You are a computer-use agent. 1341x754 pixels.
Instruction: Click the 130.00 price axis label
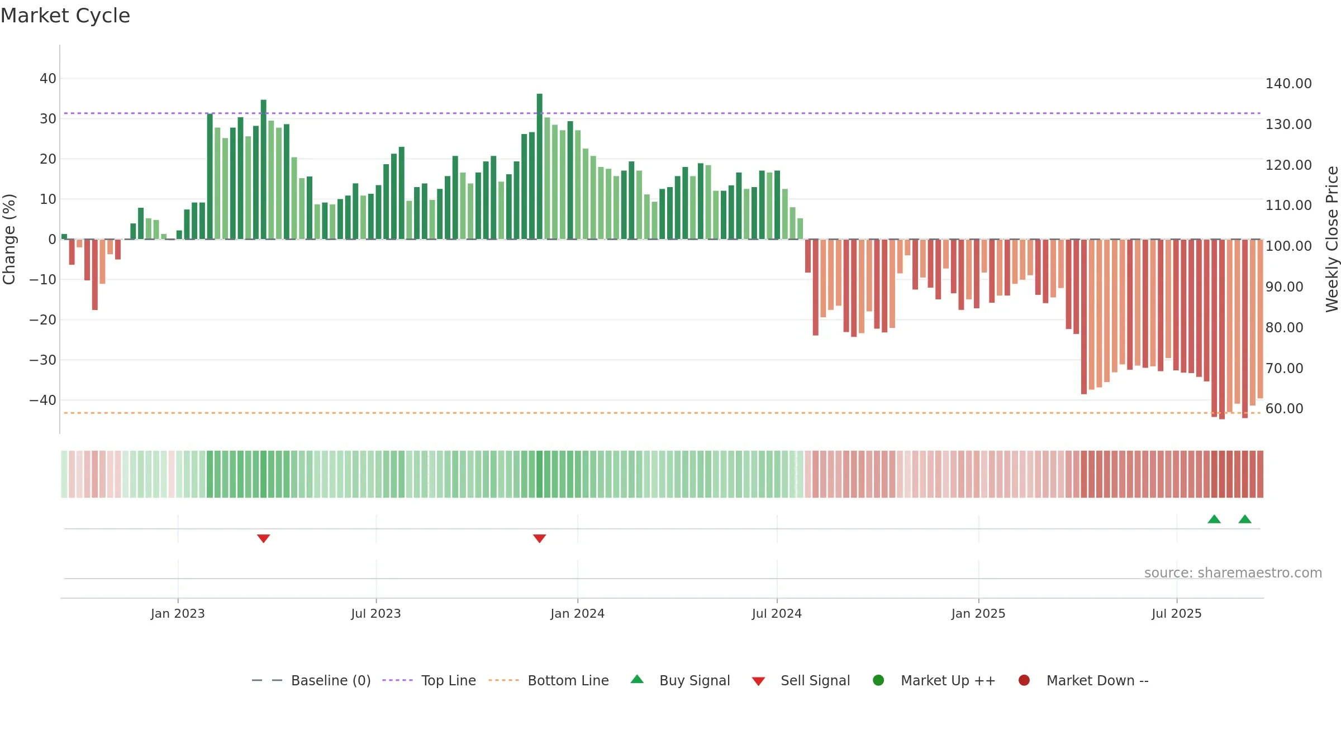(1288, 125)
